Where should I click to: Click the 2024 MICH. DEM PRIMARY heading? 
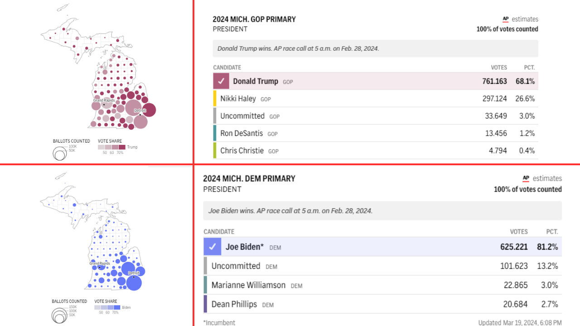(x=249, y=178)
